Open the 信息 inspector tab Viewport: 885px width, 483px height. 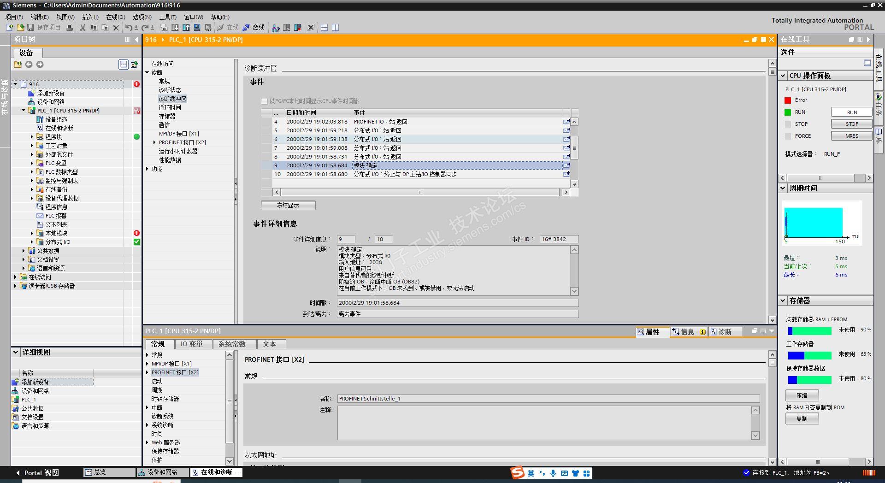pos(688,332)
